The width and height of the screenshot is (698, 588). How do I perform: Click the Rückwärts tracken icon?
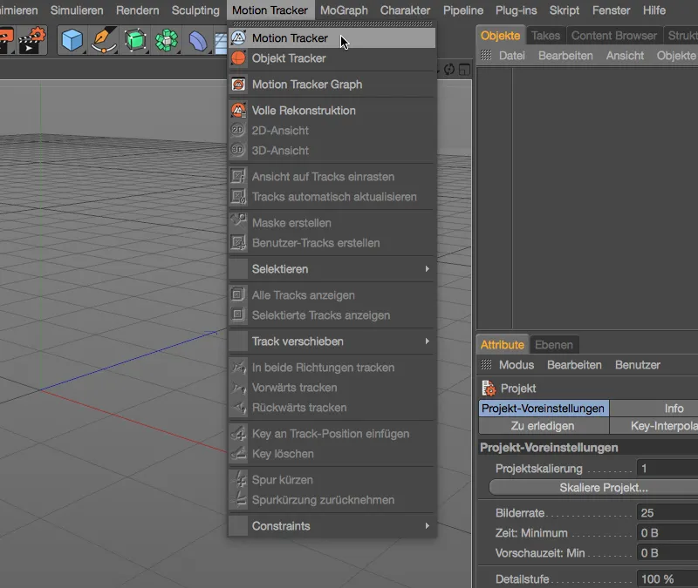click(238, 407)
